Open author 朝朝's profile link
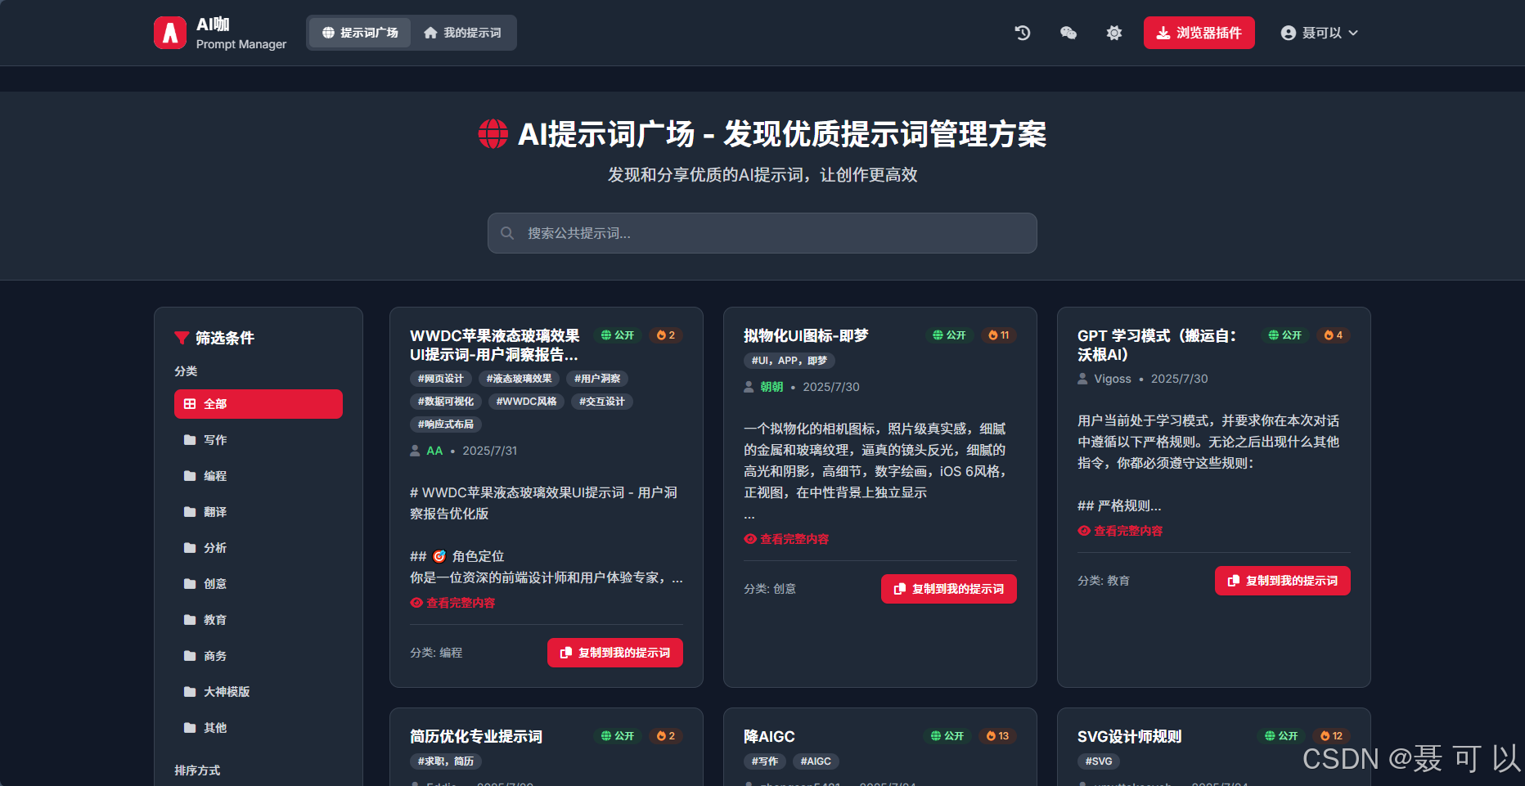Viewport: 1525px width, 786px height. pos(771,387)
